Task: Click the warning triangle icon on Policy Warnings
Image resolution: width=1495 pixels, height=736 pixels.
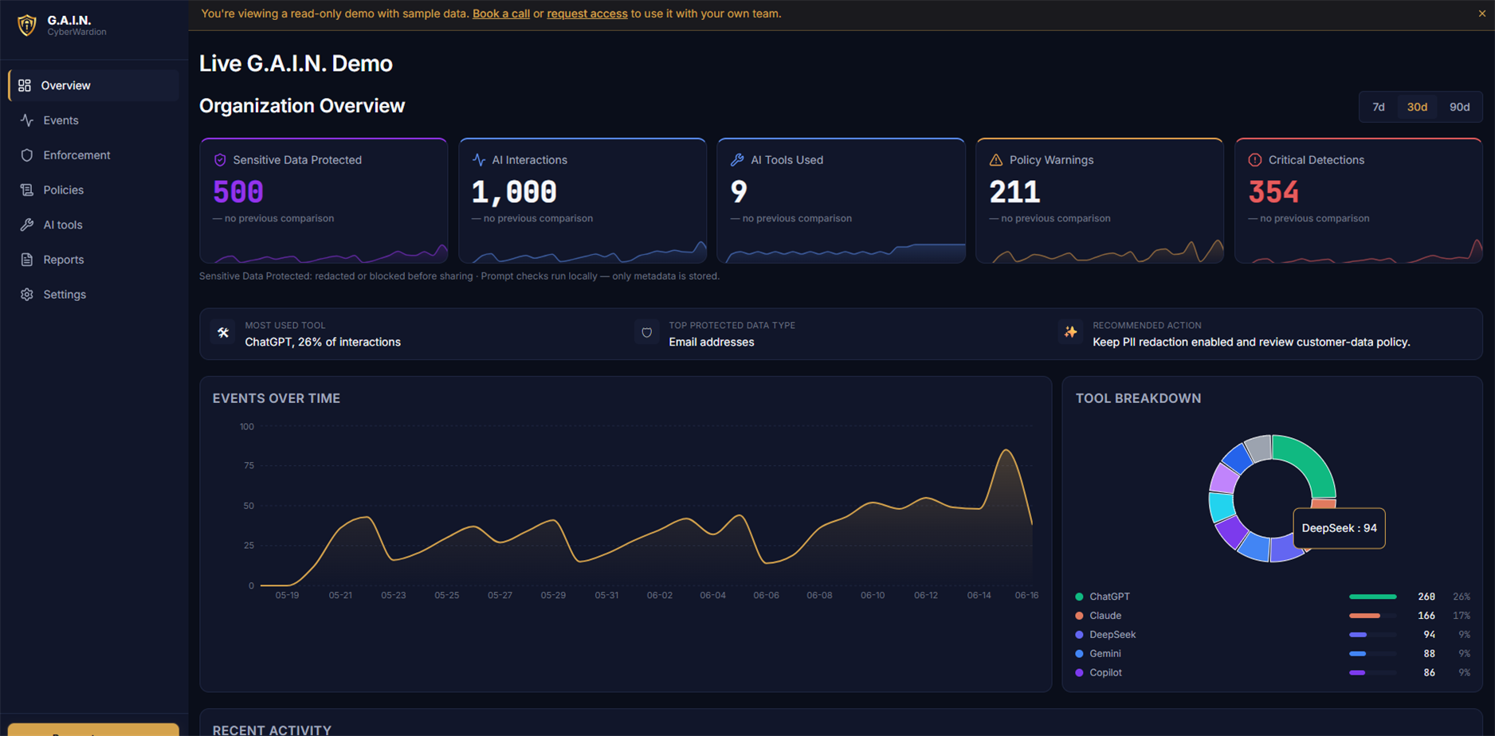Action: 996,160
